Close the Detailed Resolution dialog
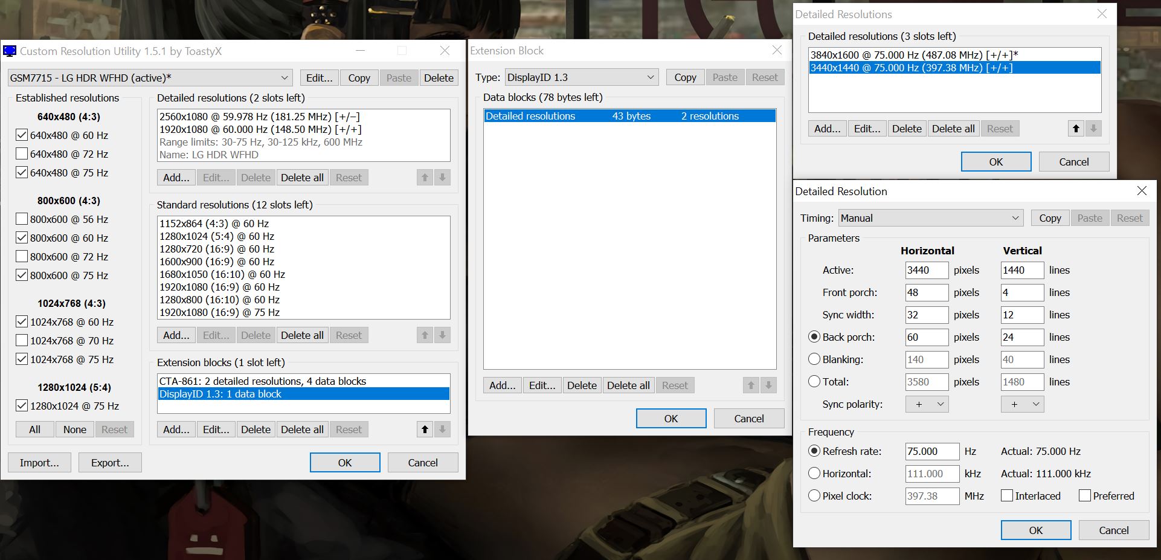This screenshot has height=560, width=1161. click(x=1141, y=191)
